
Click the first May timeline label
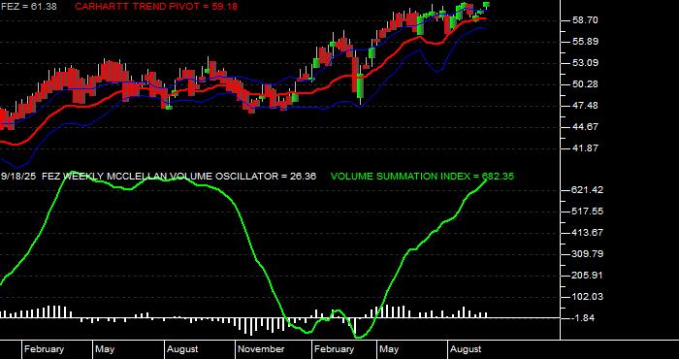point(105,349)
